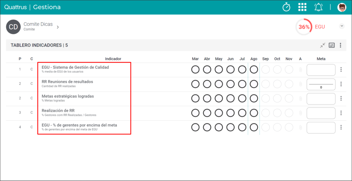The height and width of the screenshot is (181, 352).
Task: Click the 36% EGU progress gauge
Action: coord(304,27)
